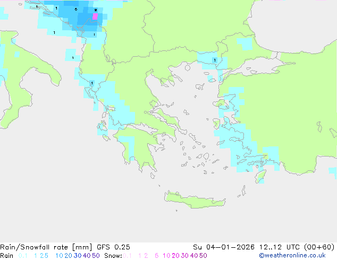
Task: Pick the 2 value in Snow legend
Action: click(146, 256)
